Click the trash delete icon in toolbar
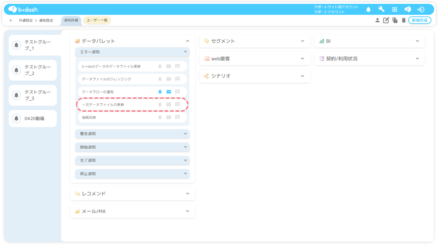Viewport: 438px width, 246px height. coord(403,20)
